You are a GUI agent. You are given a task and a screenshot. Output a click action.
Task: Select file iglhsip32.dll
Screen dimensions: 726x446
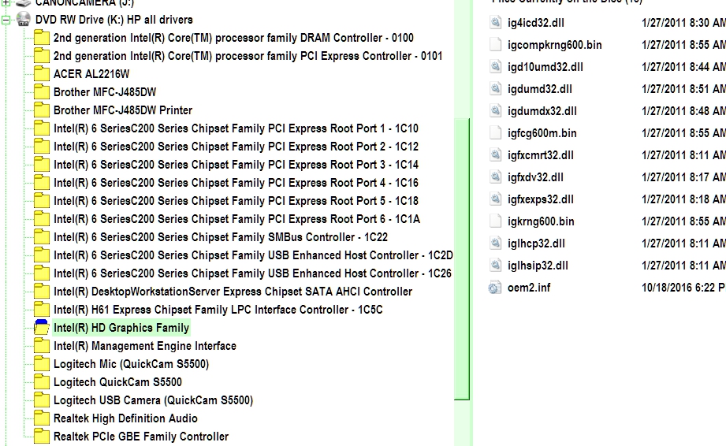click(x=538, y=266)
